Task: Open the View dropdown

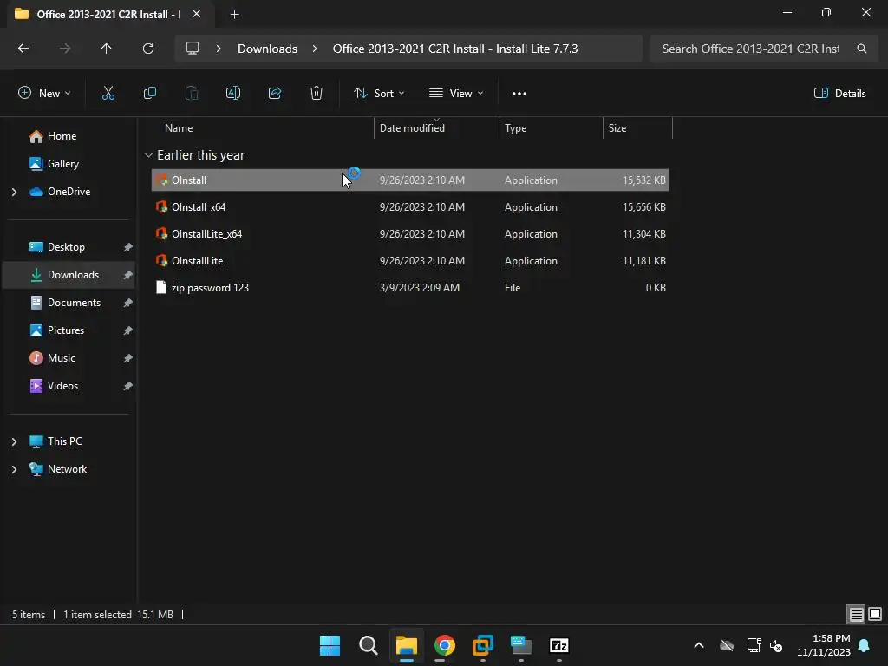Action: [x=456, y=94]
